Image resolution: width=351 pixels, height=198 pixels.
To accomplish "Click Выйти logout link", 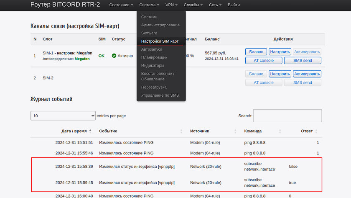I will (x=234, y=5).
